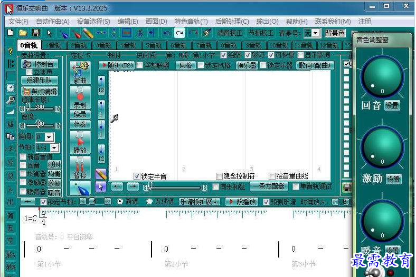Screen dimensions: 416x277
Task: Click the copy pages icon in left sidebar
Action: coord(11,136)
